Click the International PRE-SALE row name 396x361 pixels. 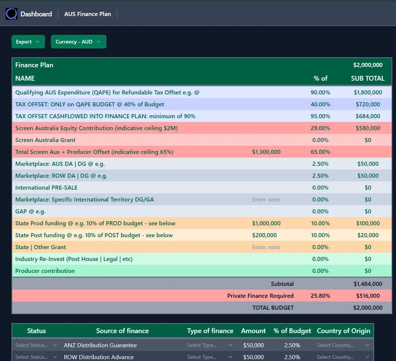[x=46, y=188]
